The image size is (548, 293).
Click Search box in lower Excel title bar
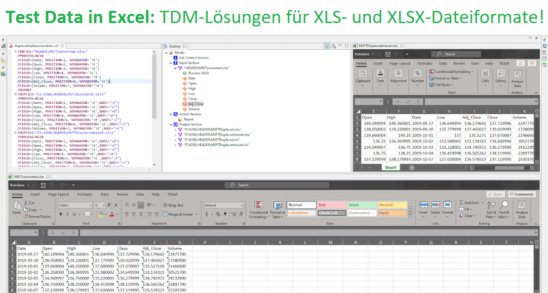(277, 185)
